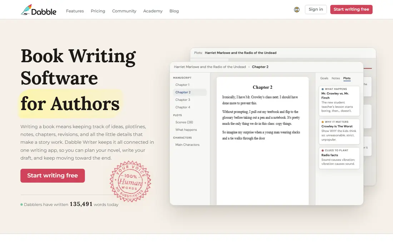This screenshot has width=393, height=246.
Task: Click the 135,491 words counter
Action: point(81,204)
